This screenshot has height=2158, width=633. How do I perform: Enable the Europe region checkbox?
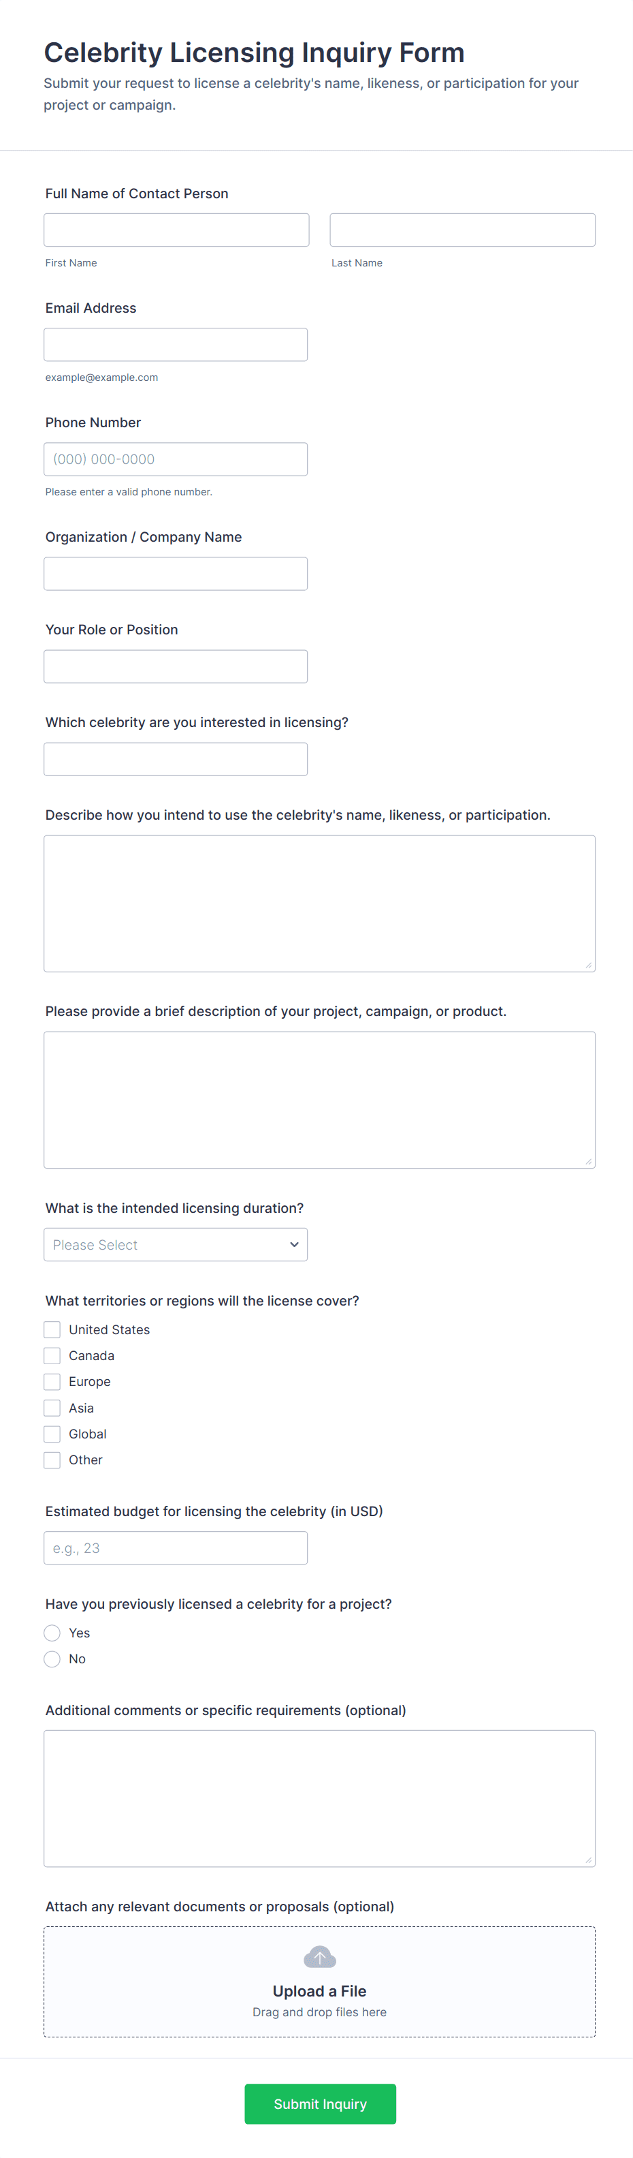click(x=52, y=1381)
